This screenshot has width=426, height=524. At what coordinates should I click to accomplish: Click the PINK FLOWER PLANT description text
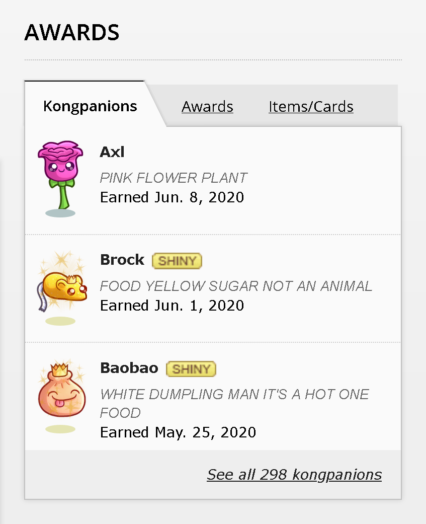(174, 178)
